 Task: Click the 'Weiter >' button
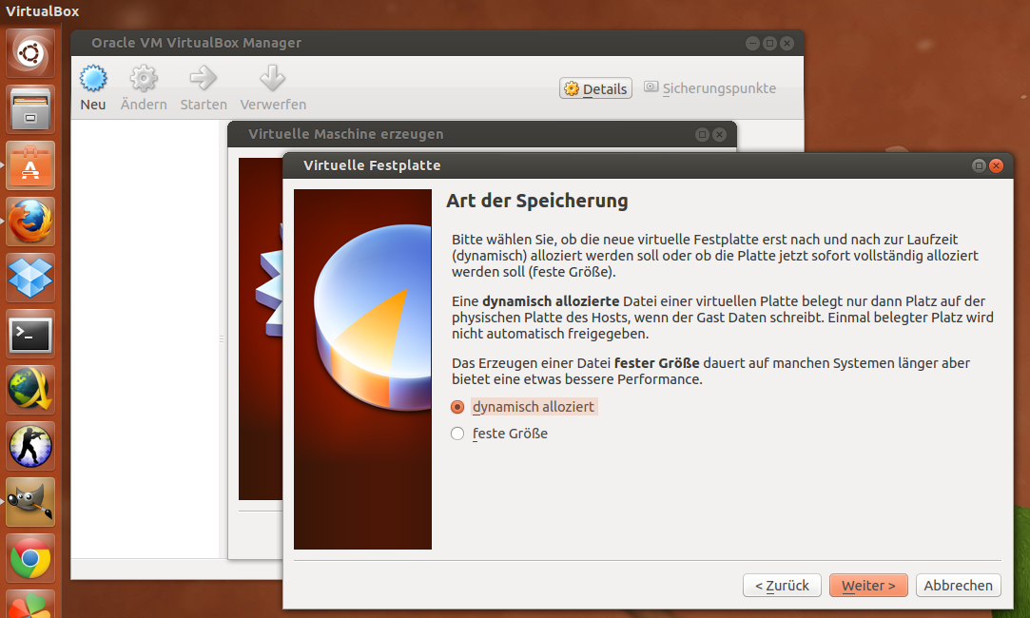tap(868, 585)
